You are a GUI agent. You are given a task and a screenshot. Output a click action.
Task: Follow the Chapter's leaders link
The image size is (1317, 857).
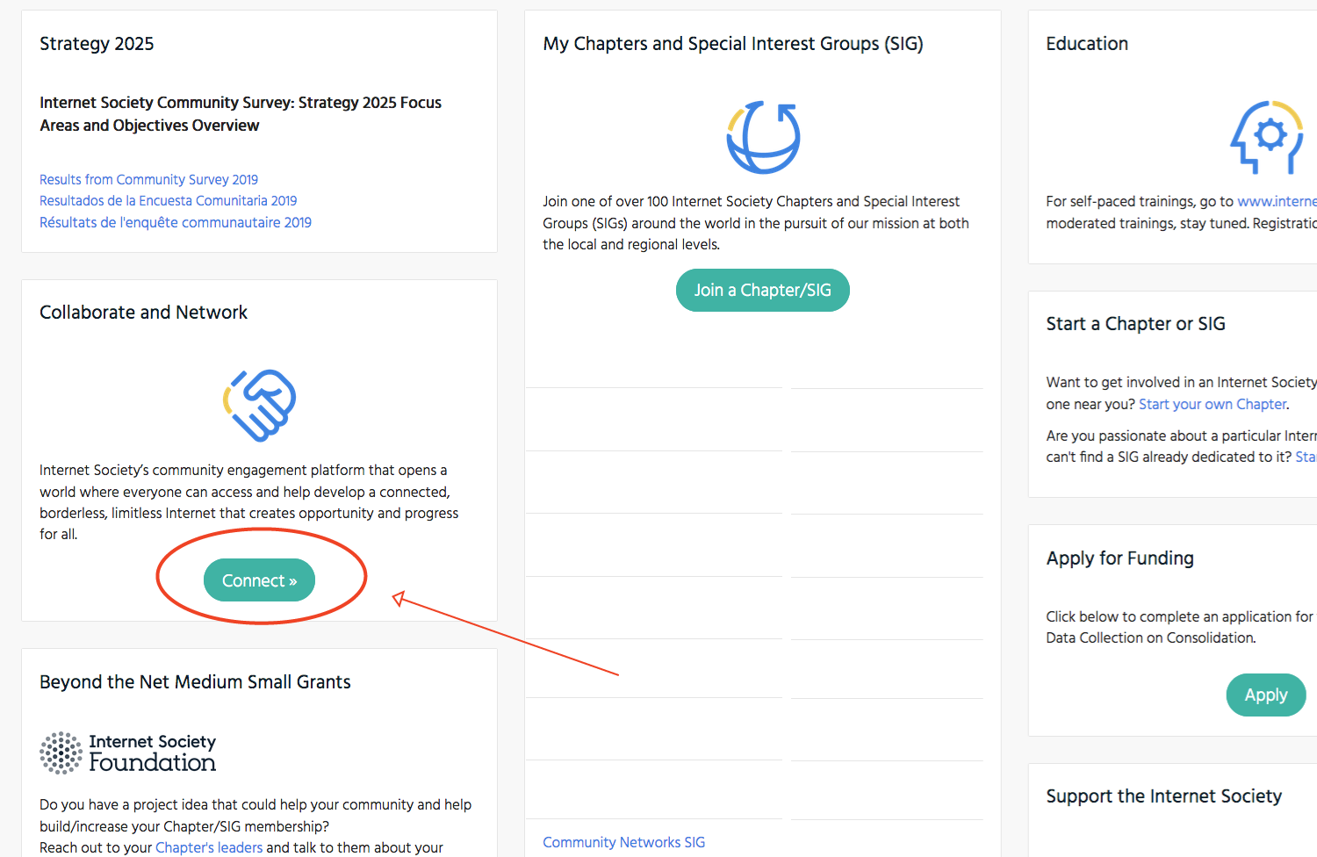(209, 847)
